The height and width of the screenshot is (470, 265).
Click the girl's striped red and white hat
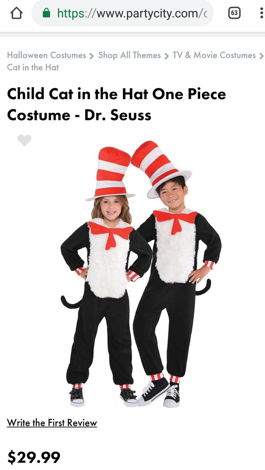[111, 173]
